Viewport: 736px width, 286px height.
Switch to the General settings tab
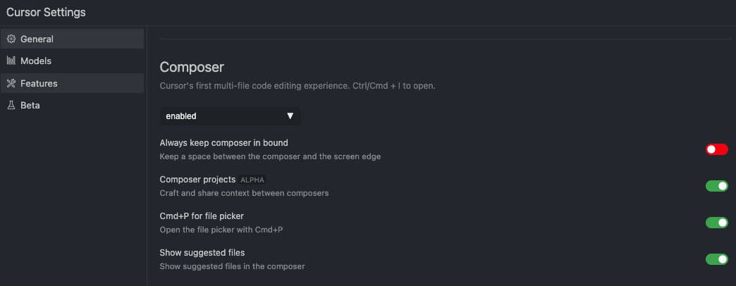coord(37,39)
